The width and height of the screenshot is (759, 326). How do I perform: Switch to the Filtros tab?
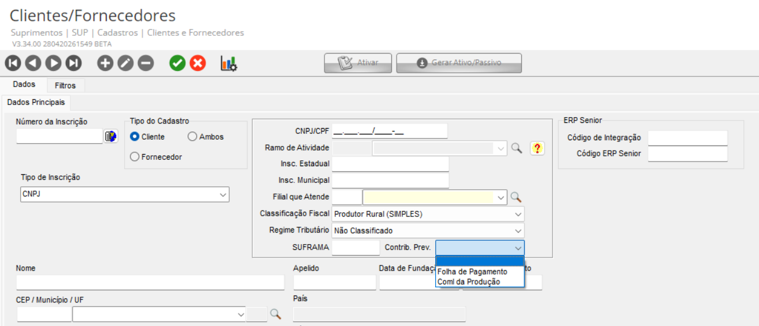tap(65, 85)
